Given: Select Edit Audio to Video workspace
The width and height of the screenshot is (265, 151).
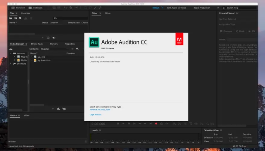Looking at the screenshot, I should point(176,8).
